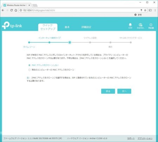The image size is (158, 142).
Task: Open the account user icon in header
Action: pos(140,26)
